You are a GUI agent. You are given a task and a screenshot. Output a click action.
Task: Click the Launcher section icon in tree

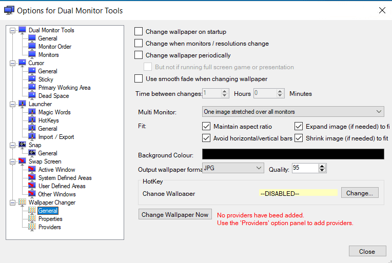(22, 104)
